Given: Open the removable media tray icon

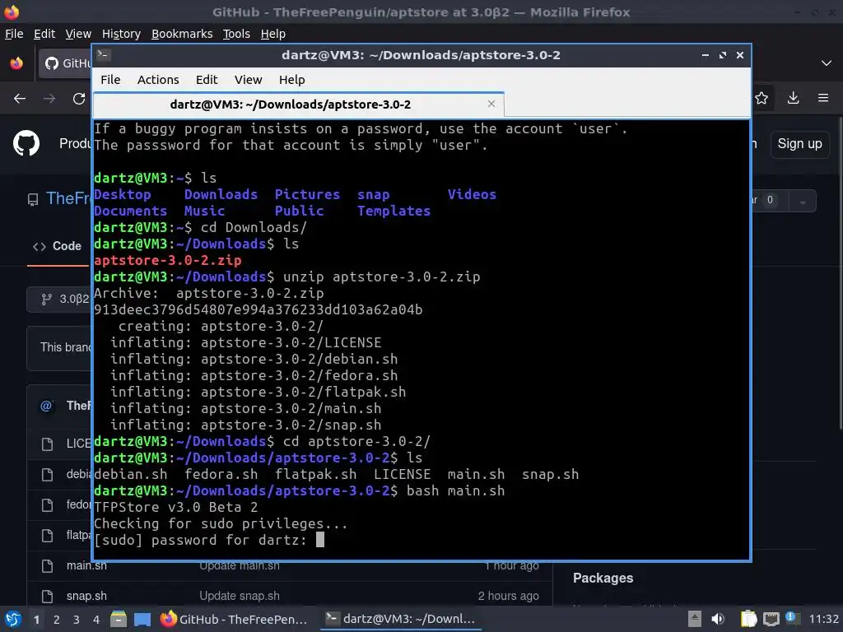Looking at the screenshot, I should click(695, 619).
